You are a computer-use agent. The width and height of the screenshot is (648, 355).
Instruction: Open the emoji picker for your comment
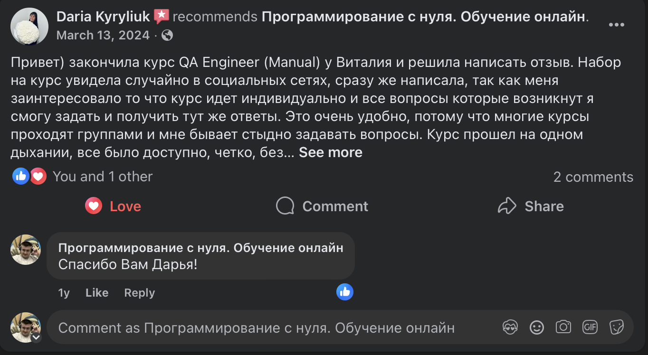[536, 327]
